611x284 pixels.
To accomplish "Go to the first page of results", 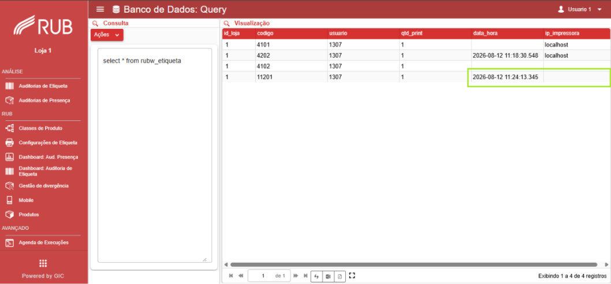I will [231, 276].
